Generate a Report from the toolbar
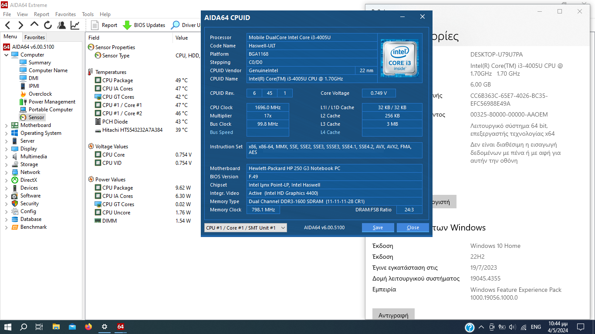595x334 pixels. tap(104, 25)
